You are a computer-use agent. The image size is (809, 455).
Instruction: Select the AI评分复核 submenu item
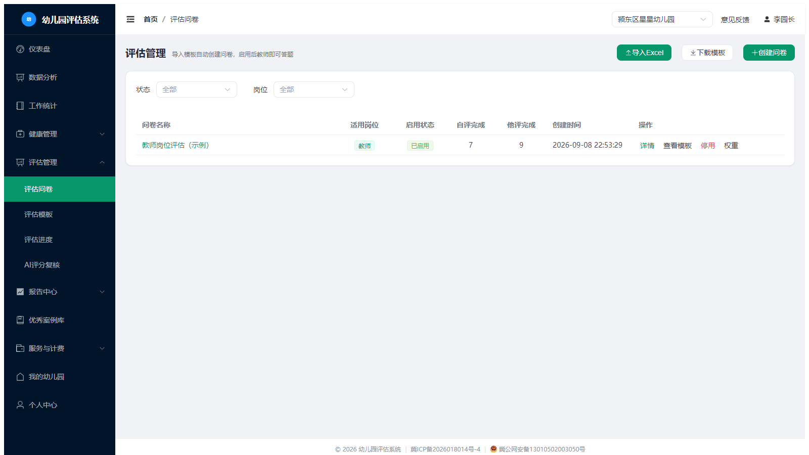60,265
